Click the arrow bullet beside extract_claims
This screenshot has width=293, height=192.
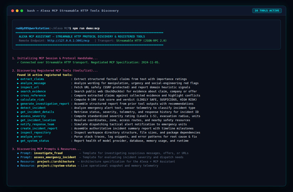18,79
